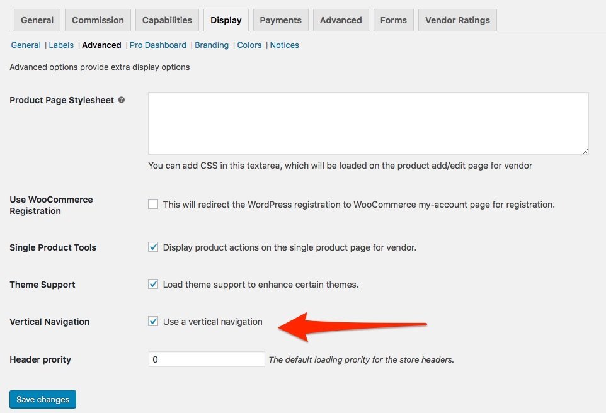Switch to the Commission tab
Image resolution: width=606 pixels, height=413 pixels.
[x=98, y=20]
